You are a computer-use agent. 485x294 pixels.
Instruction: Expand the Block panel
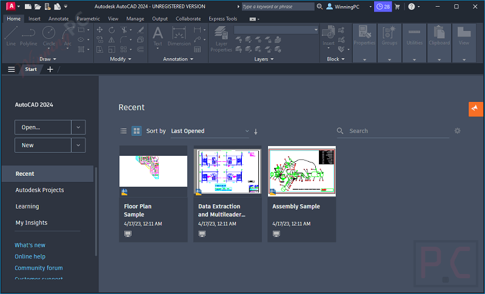[x=336, y=59]
